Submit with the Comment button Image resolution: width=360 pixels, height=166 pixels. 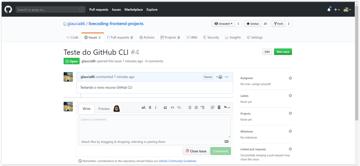[x=220, y=151]
